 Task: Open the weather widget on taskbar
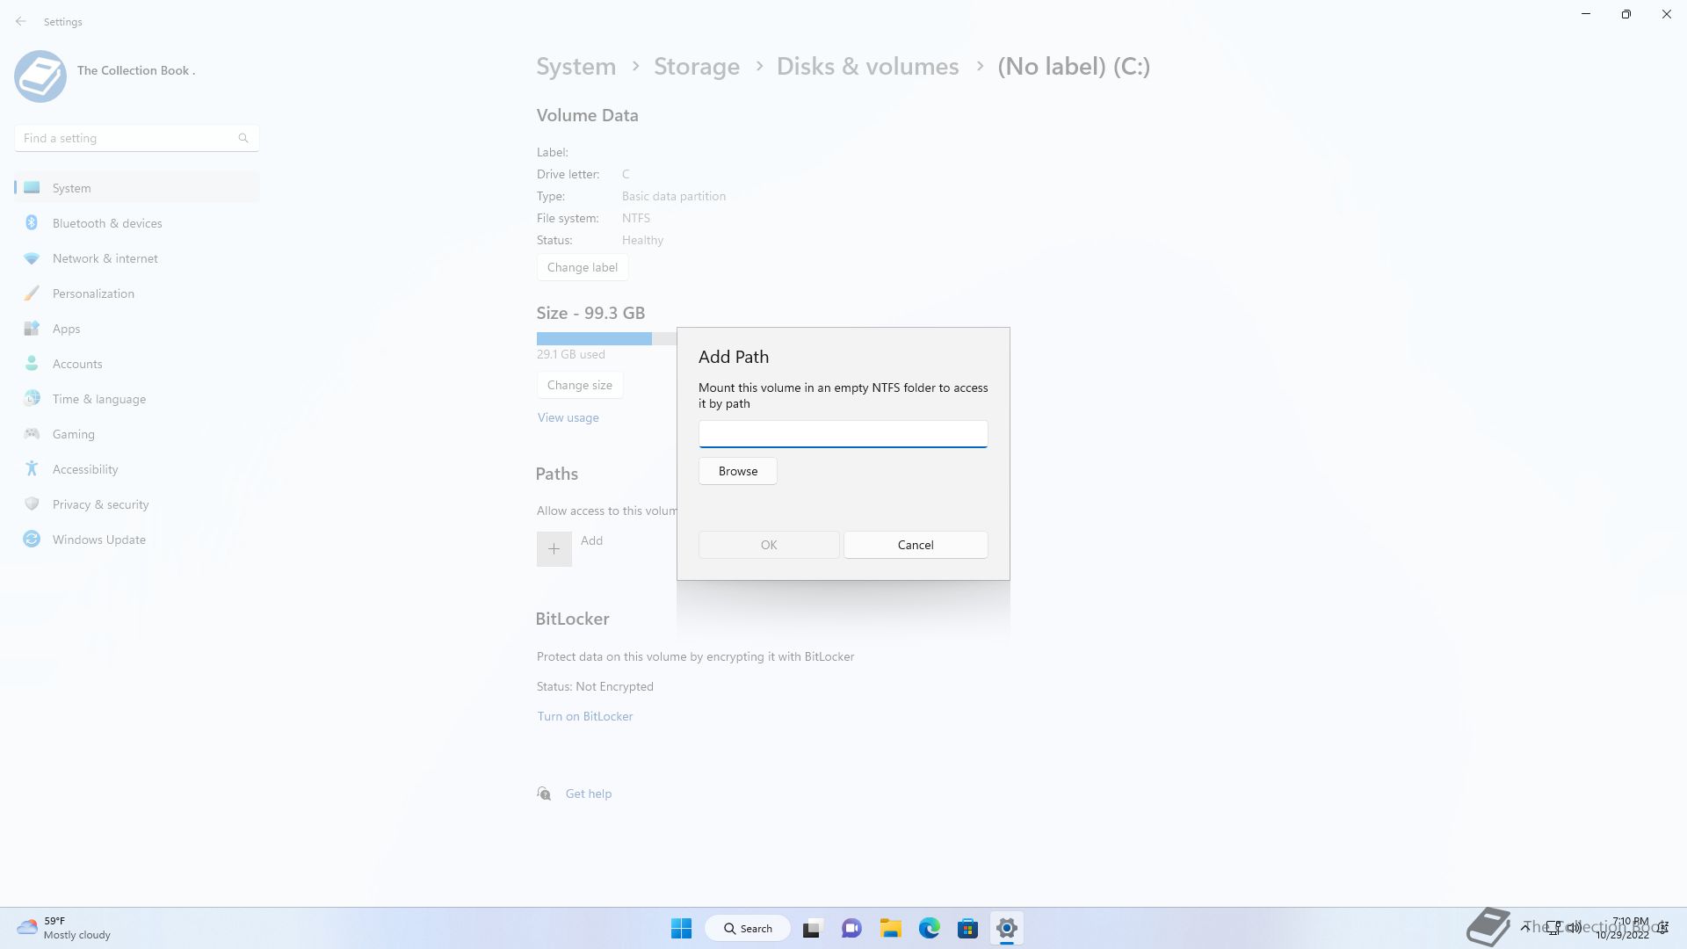tap(64, 928)
